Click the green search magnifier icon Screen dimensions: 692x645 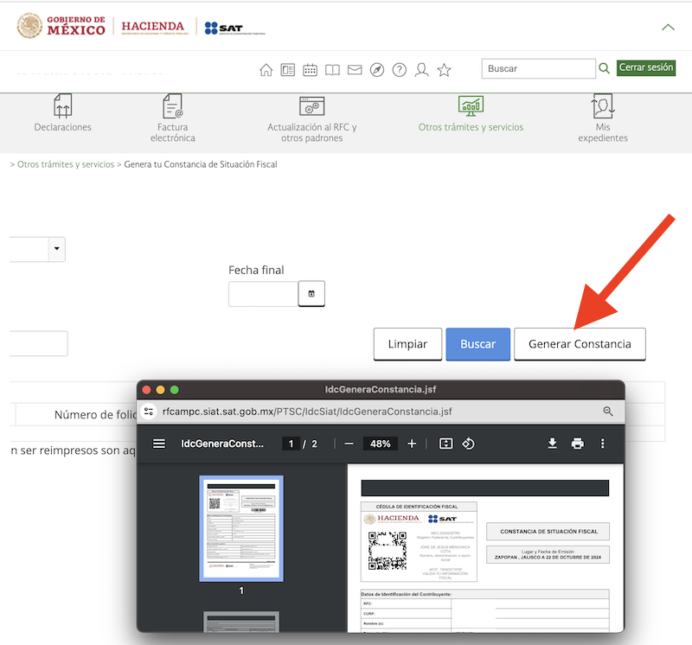[x=605, y=68]
